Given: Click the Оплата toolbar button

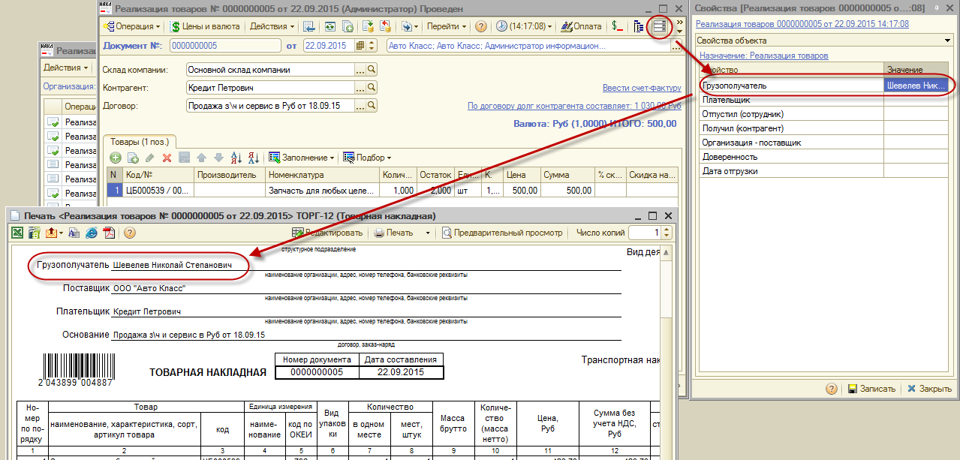Looking at the screenshot, I should [x=581, y=26].
